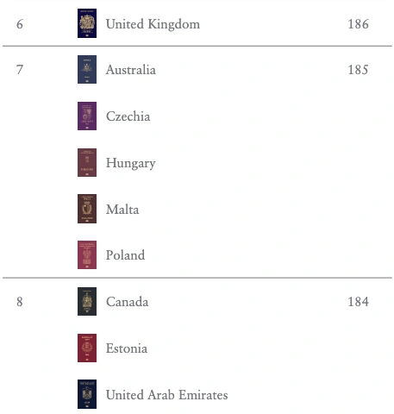This screenshot has height=414, width=394.
Task: Select the purple Czechia passport icon
Action: (x=87, y=116)
